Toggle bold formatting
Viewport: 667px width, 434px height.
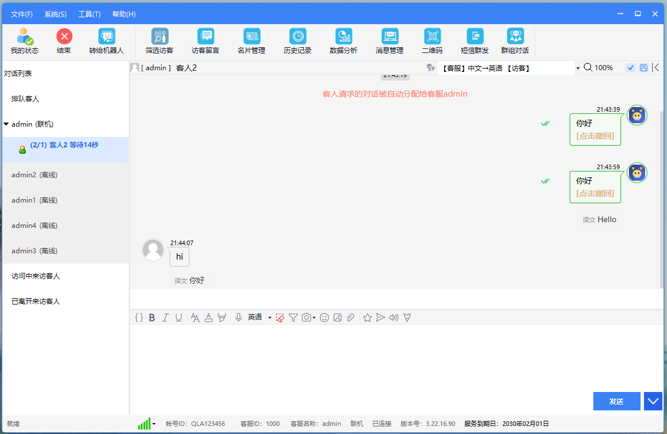[152, 317]
